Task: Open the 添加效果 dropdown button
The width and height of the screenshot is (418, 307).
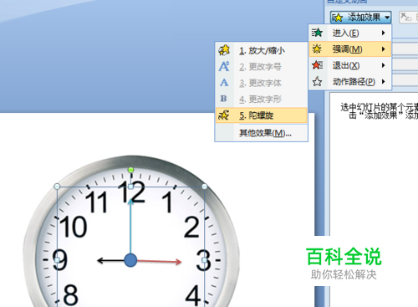Action: [361, 18]
